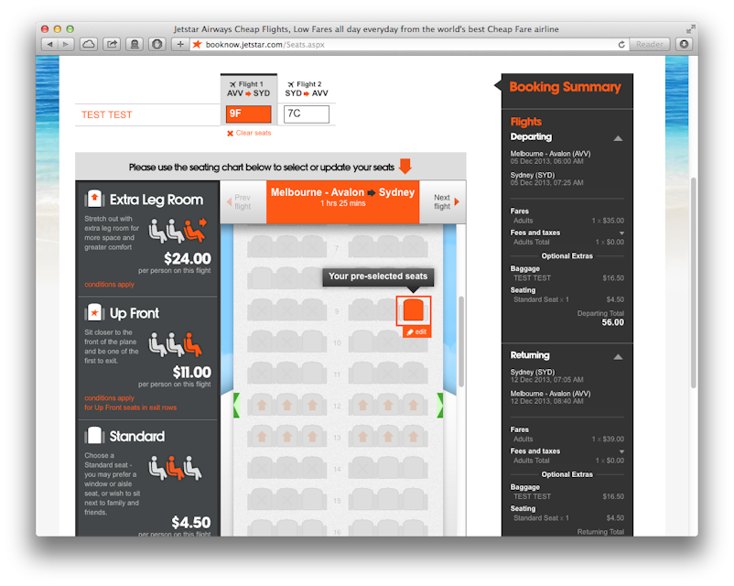Select the Melbourne - Avalon to Sydney flight header
Viewport: 734px width, 586px height.
click(342, 201)
